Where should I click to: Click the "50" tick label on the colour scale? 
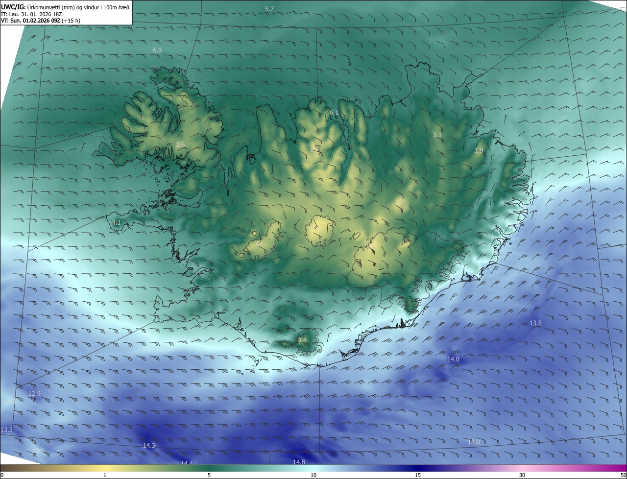pyautogui.click(x=623, y=475)
